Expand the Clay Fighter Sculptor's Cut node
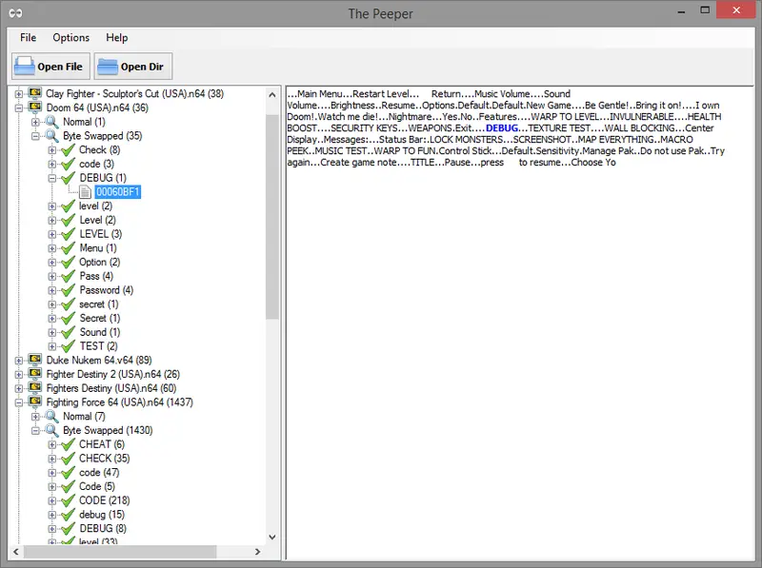Screen dimensions: 762x568 tap(18, 93)
